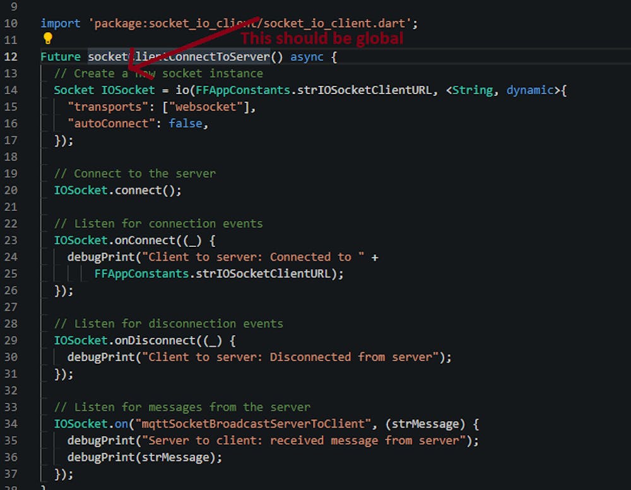
Task: Click the IOSocket variable declaration on line 14
Action: (x=128, y=90)
